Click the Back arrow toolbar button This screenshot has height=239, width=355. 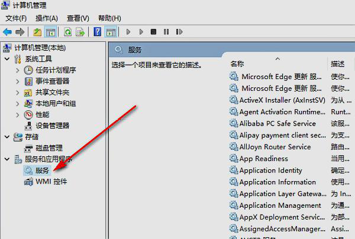click(x=7, y=32)
